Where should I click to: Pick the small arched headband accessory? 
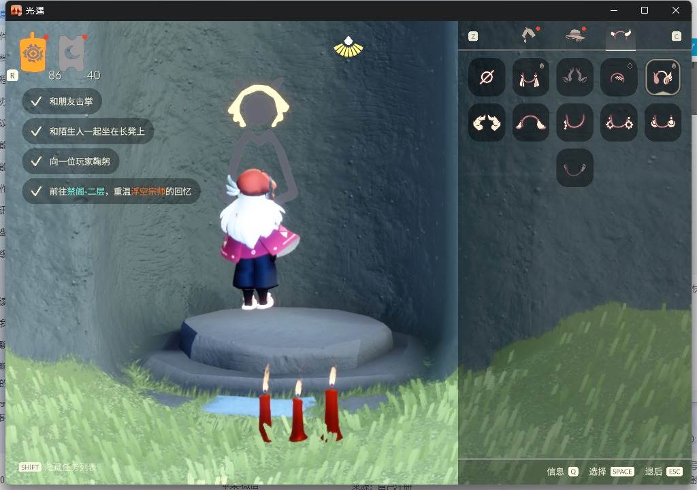(x=619, y=77)
